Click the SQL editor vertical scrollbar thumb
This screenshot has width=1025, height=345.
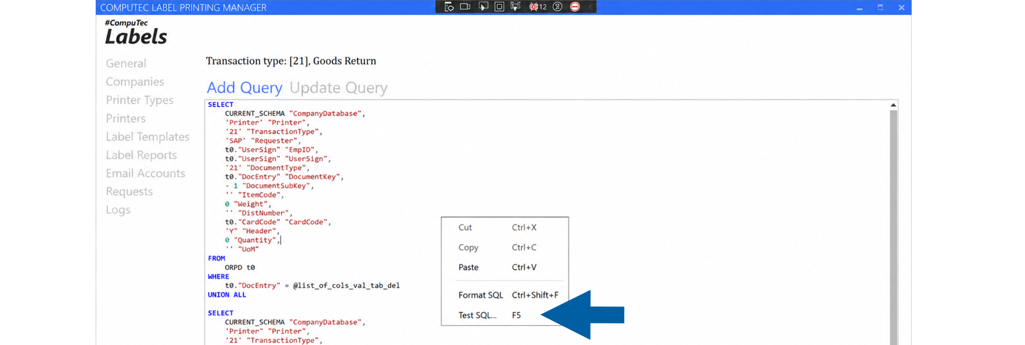[x=893, y=228]
